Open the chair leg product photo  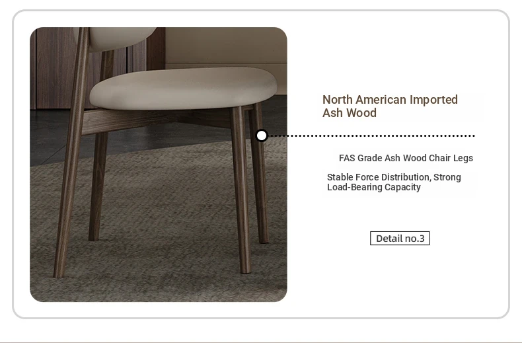159,165
